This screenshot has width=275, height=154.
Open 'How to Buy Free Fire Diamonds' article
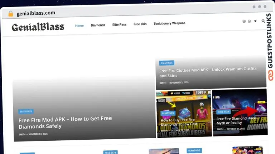pyautogui.click(x=179, y=122)
